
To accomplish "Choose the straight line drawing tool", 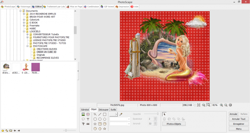I will tap(100, 114).
